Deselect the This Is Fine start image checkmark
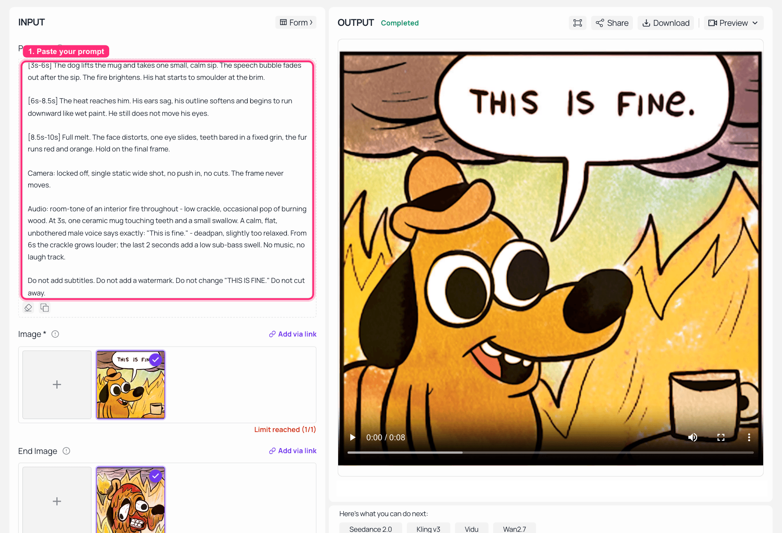The height and width of the screenshot is (533, 782). pos(155,359)
